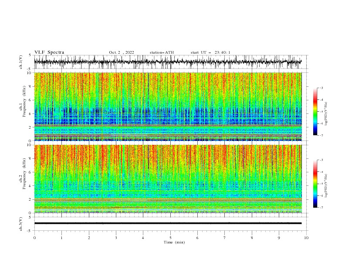Click the log(PSD) label of ch.2 color bar

point(326,185)
